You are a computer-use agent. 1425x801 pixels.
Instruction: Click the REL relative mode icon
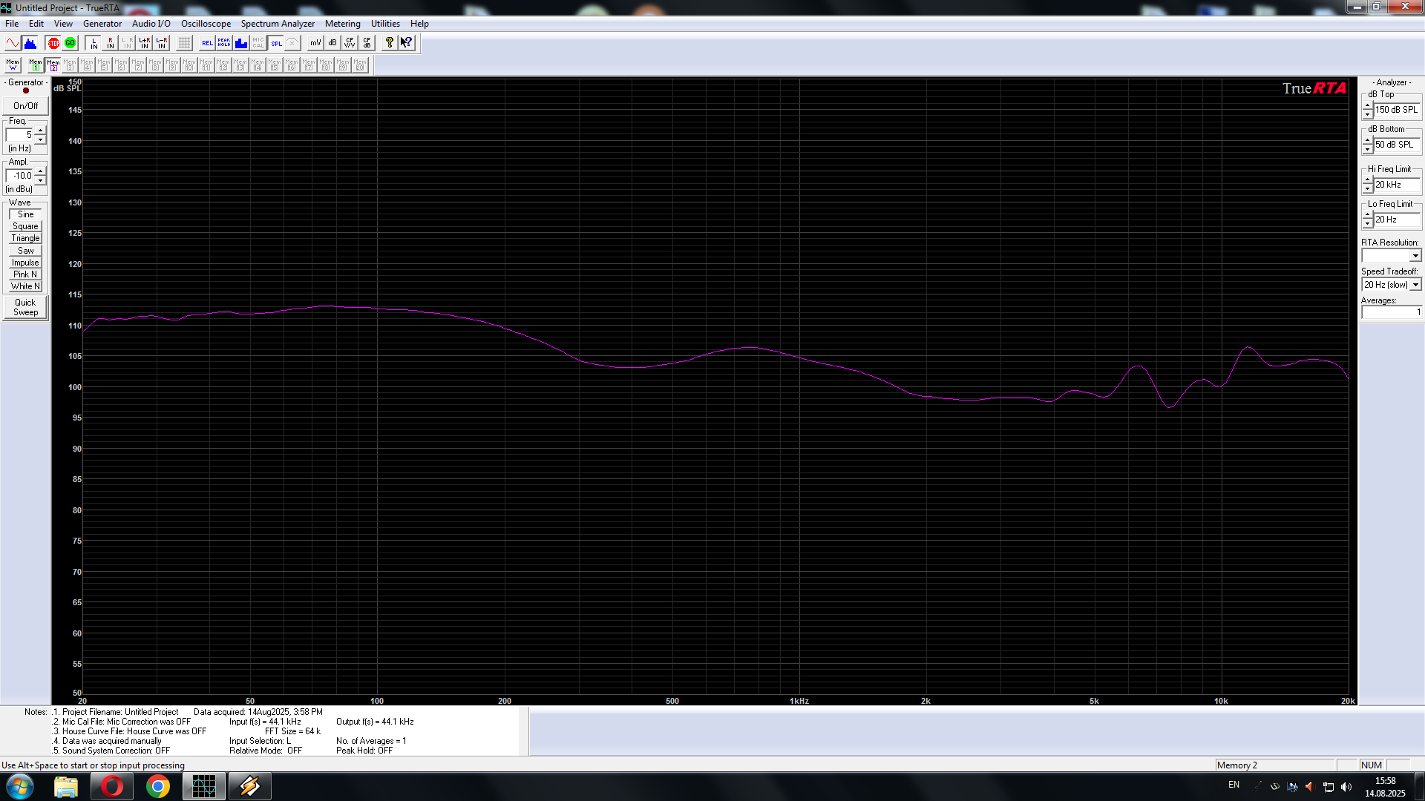click(207, 43)
